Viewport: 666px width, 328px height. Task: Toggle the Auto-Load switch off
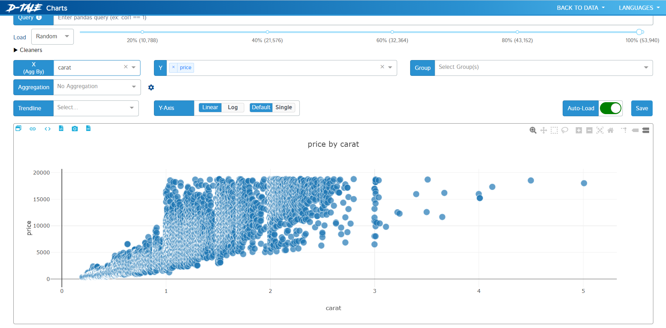(x=610, y=108)
